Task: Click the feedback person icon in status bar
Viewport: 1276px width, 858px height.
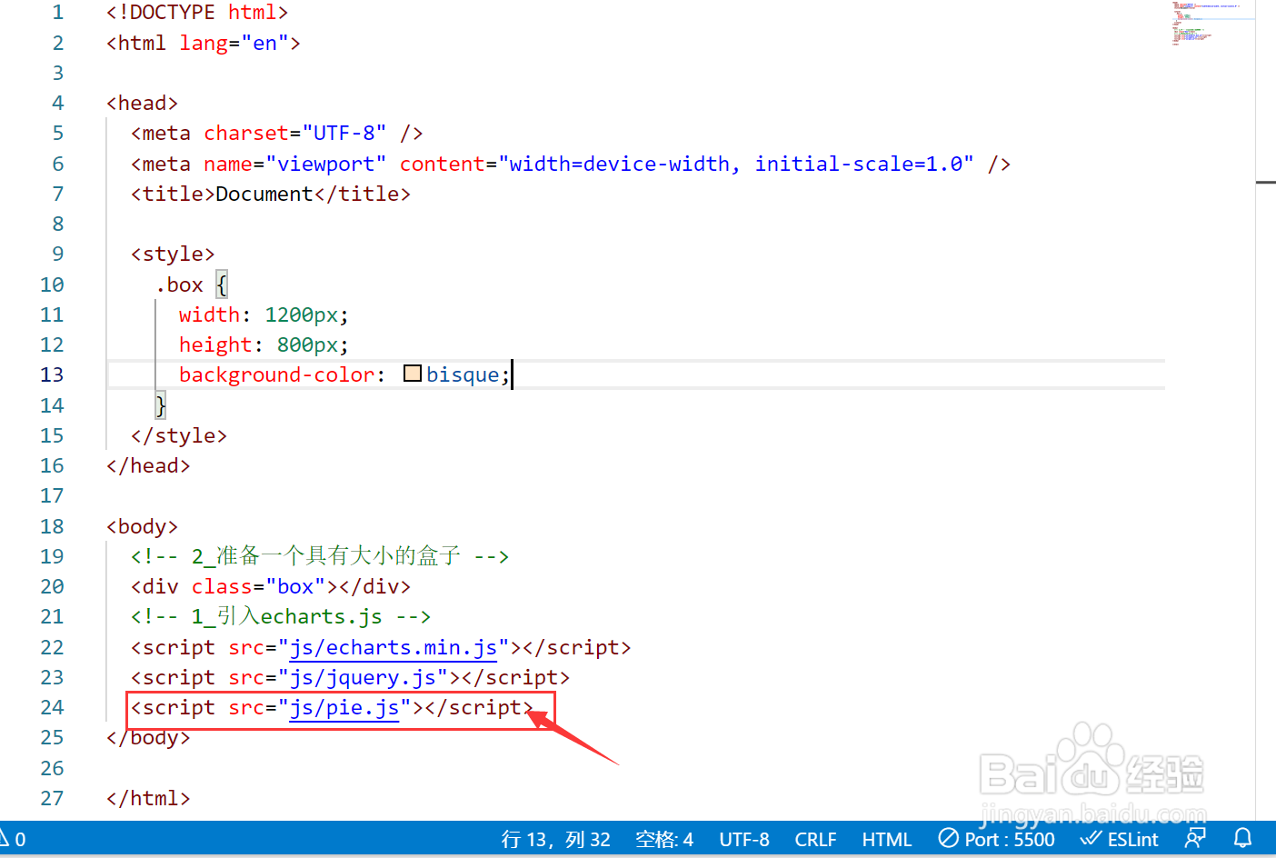Action: 1196,838
